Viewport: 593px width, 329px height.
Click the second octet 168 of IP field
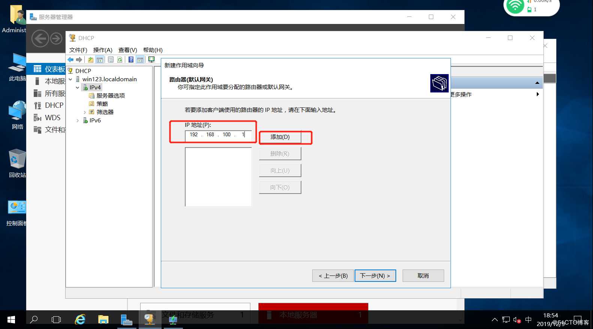click(210, 135)
